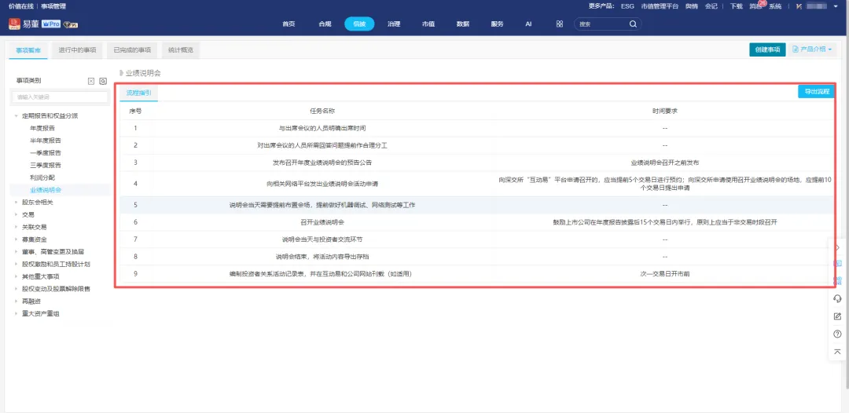Click the second blue icon in the right floating sidebar
This screenshot has width=849, height=413.
click(838, 280)
